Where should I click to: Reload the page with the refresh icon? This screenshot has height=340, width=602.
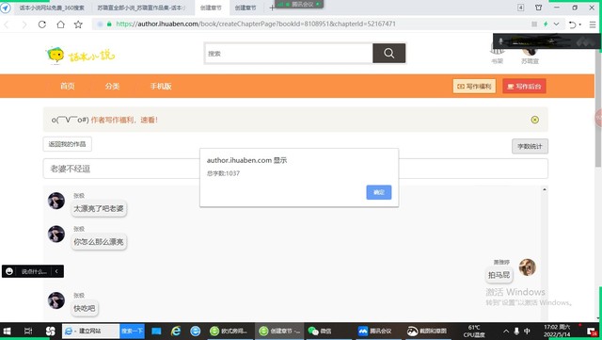pyautogui.click(x=42, y=24)
